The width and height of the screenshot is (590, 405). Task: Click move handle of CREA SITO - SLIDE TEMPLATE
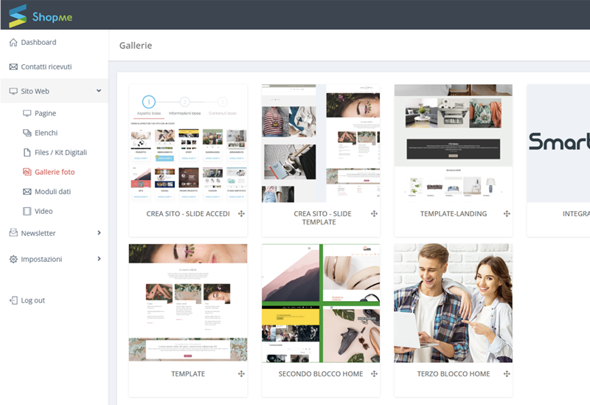[374, 214]
